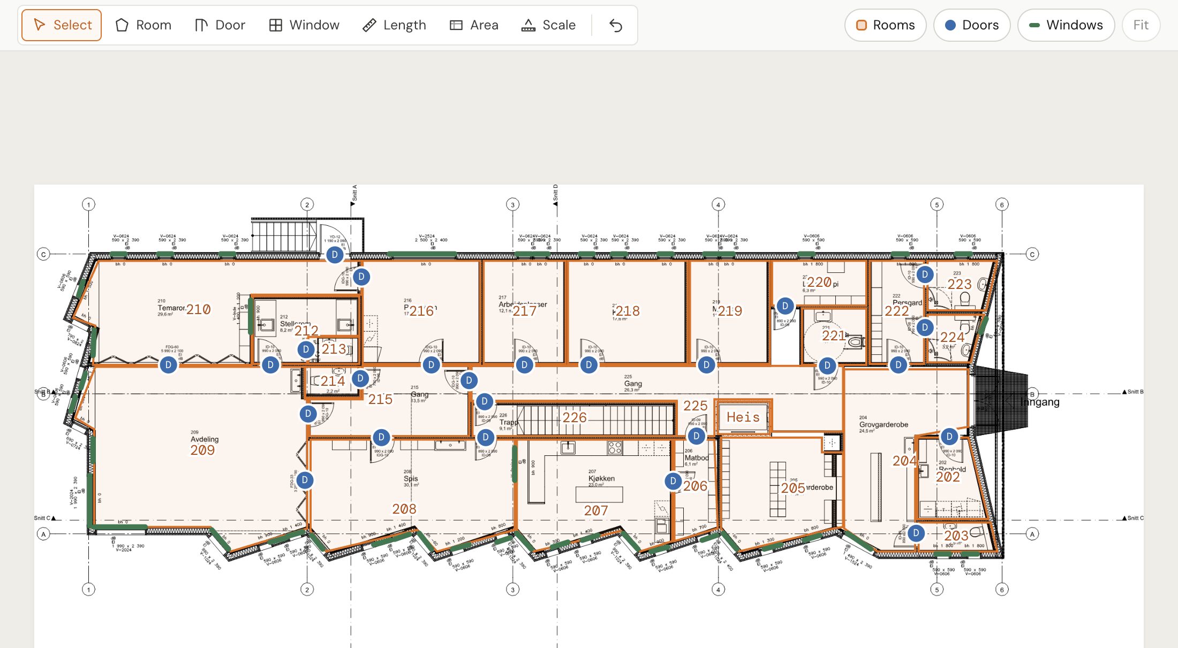Screen dimensions: 1178x648
Task: Click room label 208
Action: (x=404, y=509)
